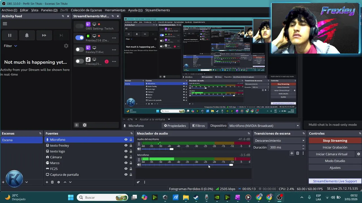This screenshot has height=203, width=362.
Task: Open audio mixer menu dots
Action: pos(145,182)
